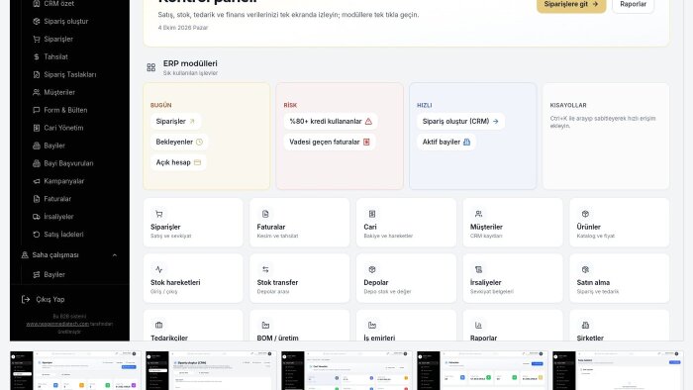Open the website link in sidebar footer

pos(57,324)
